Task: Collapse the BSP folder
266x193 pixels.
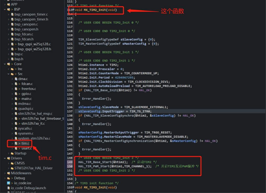Action: [x=5, y=9]
